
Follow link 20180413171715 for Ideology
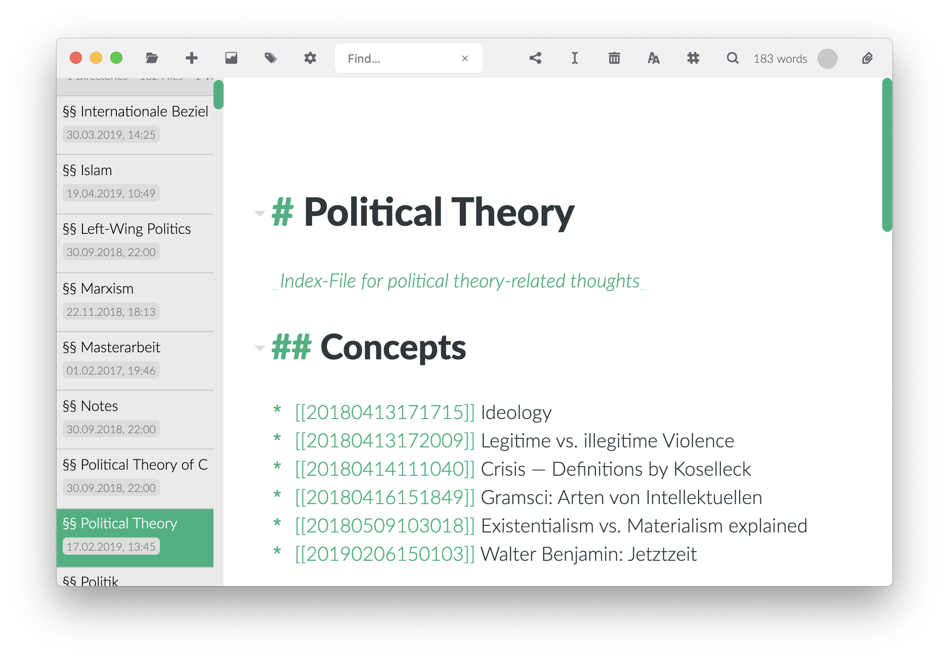385,413
